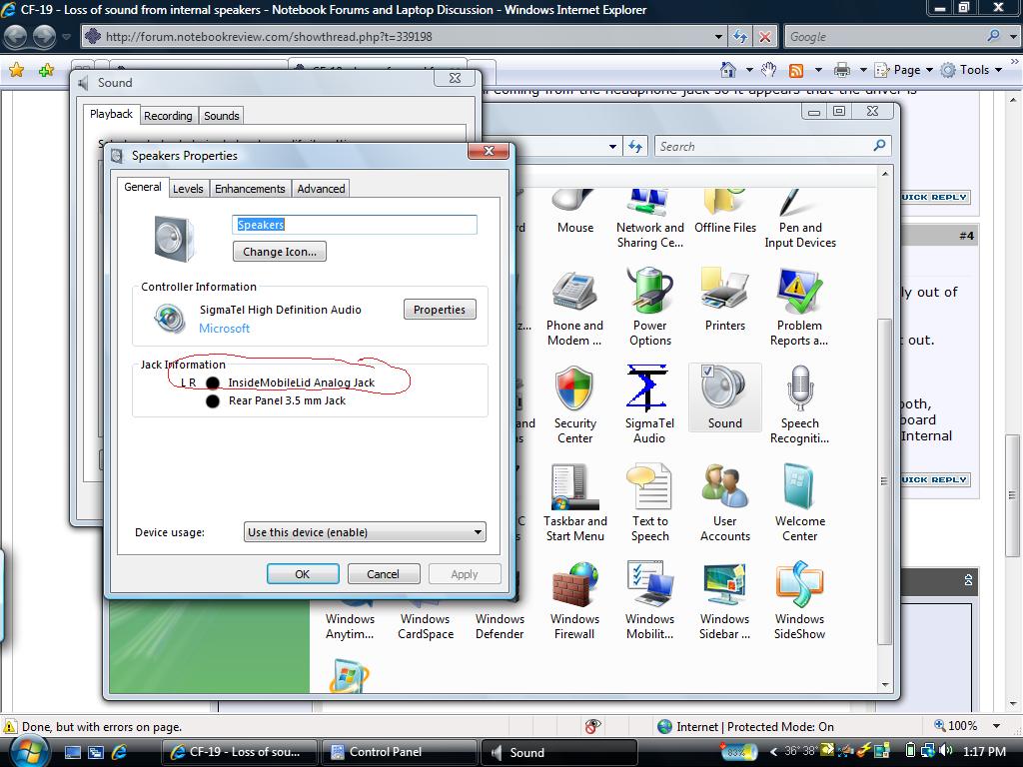Open Pen and Input Devices icon

pos(800,219)
